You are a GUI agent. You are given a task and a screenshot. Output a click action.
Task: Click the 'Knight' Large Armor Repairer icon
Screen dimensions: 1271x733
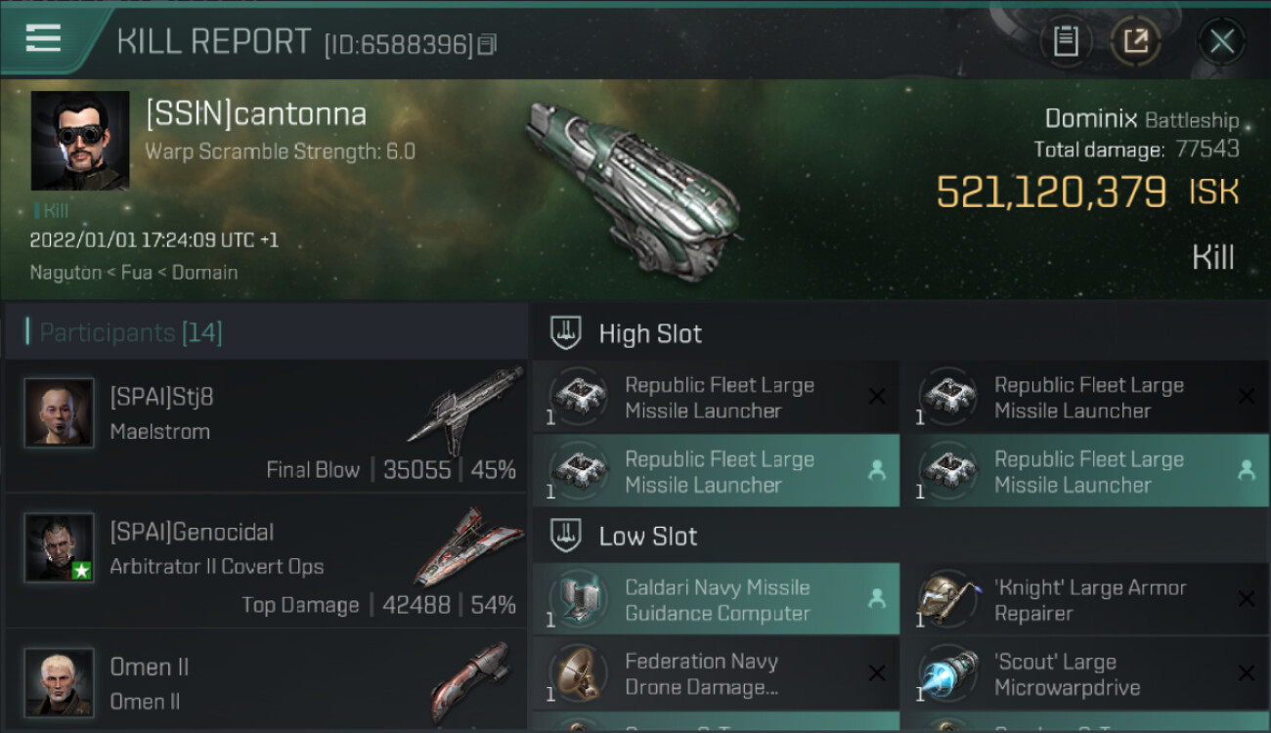click(x=944, y=600)
